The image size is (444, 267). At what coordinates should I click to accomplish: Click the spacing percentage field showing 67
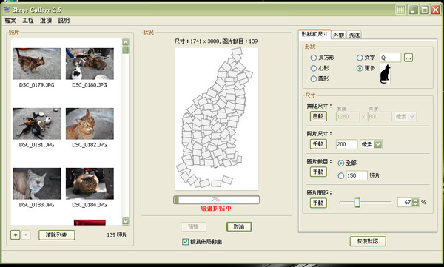point(405,203)
